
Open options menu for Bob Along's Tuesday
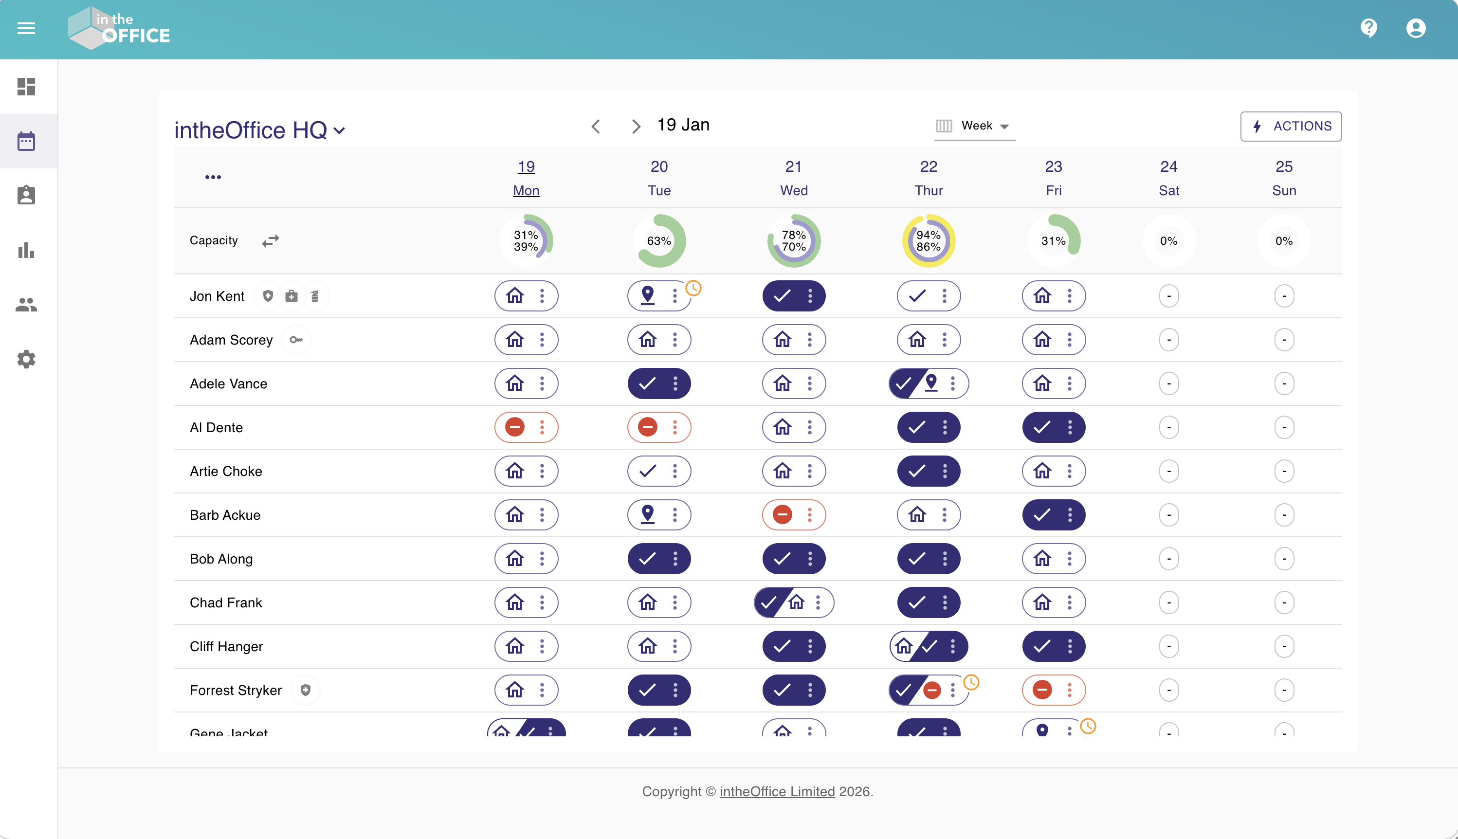point(675,558)
